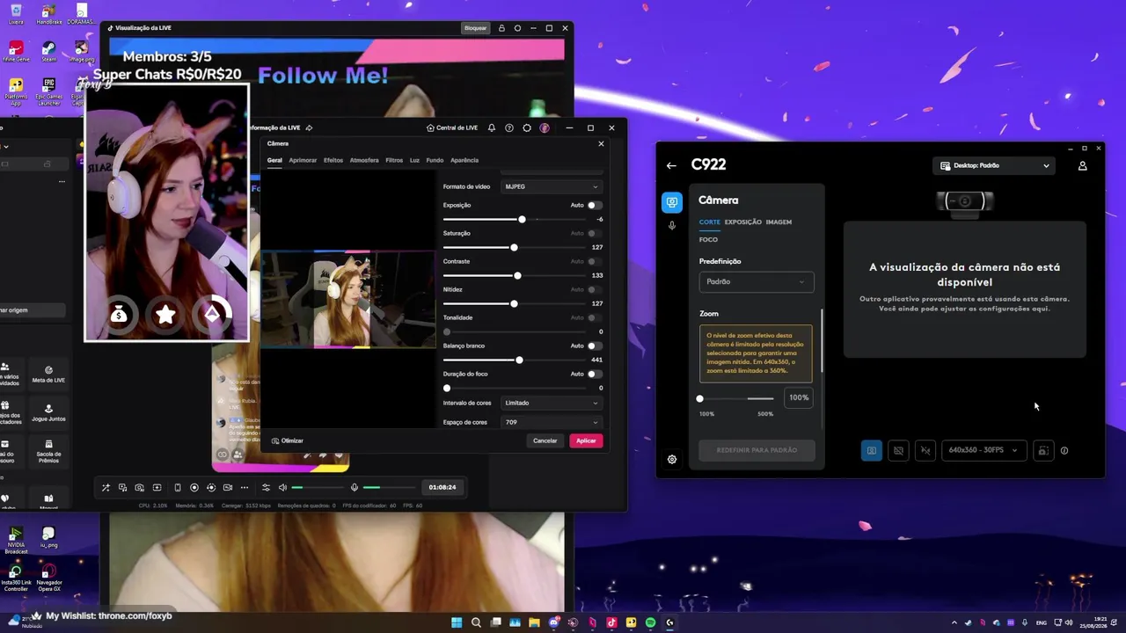
Task: Switch to the Efeitos tab
Action: click(x=333, y=160)
